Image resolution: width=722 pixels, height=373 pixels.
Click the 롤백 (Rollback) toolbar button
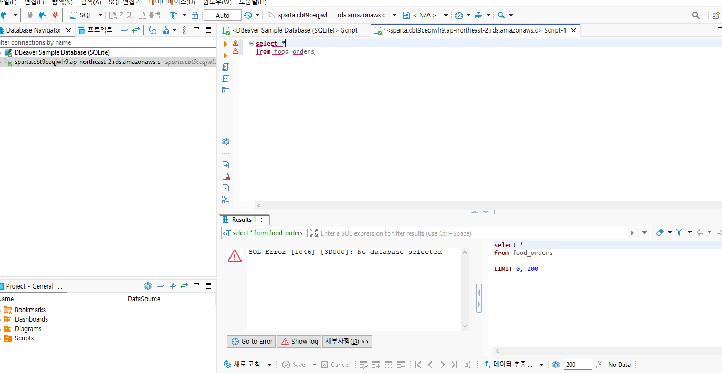coord(149,15)
